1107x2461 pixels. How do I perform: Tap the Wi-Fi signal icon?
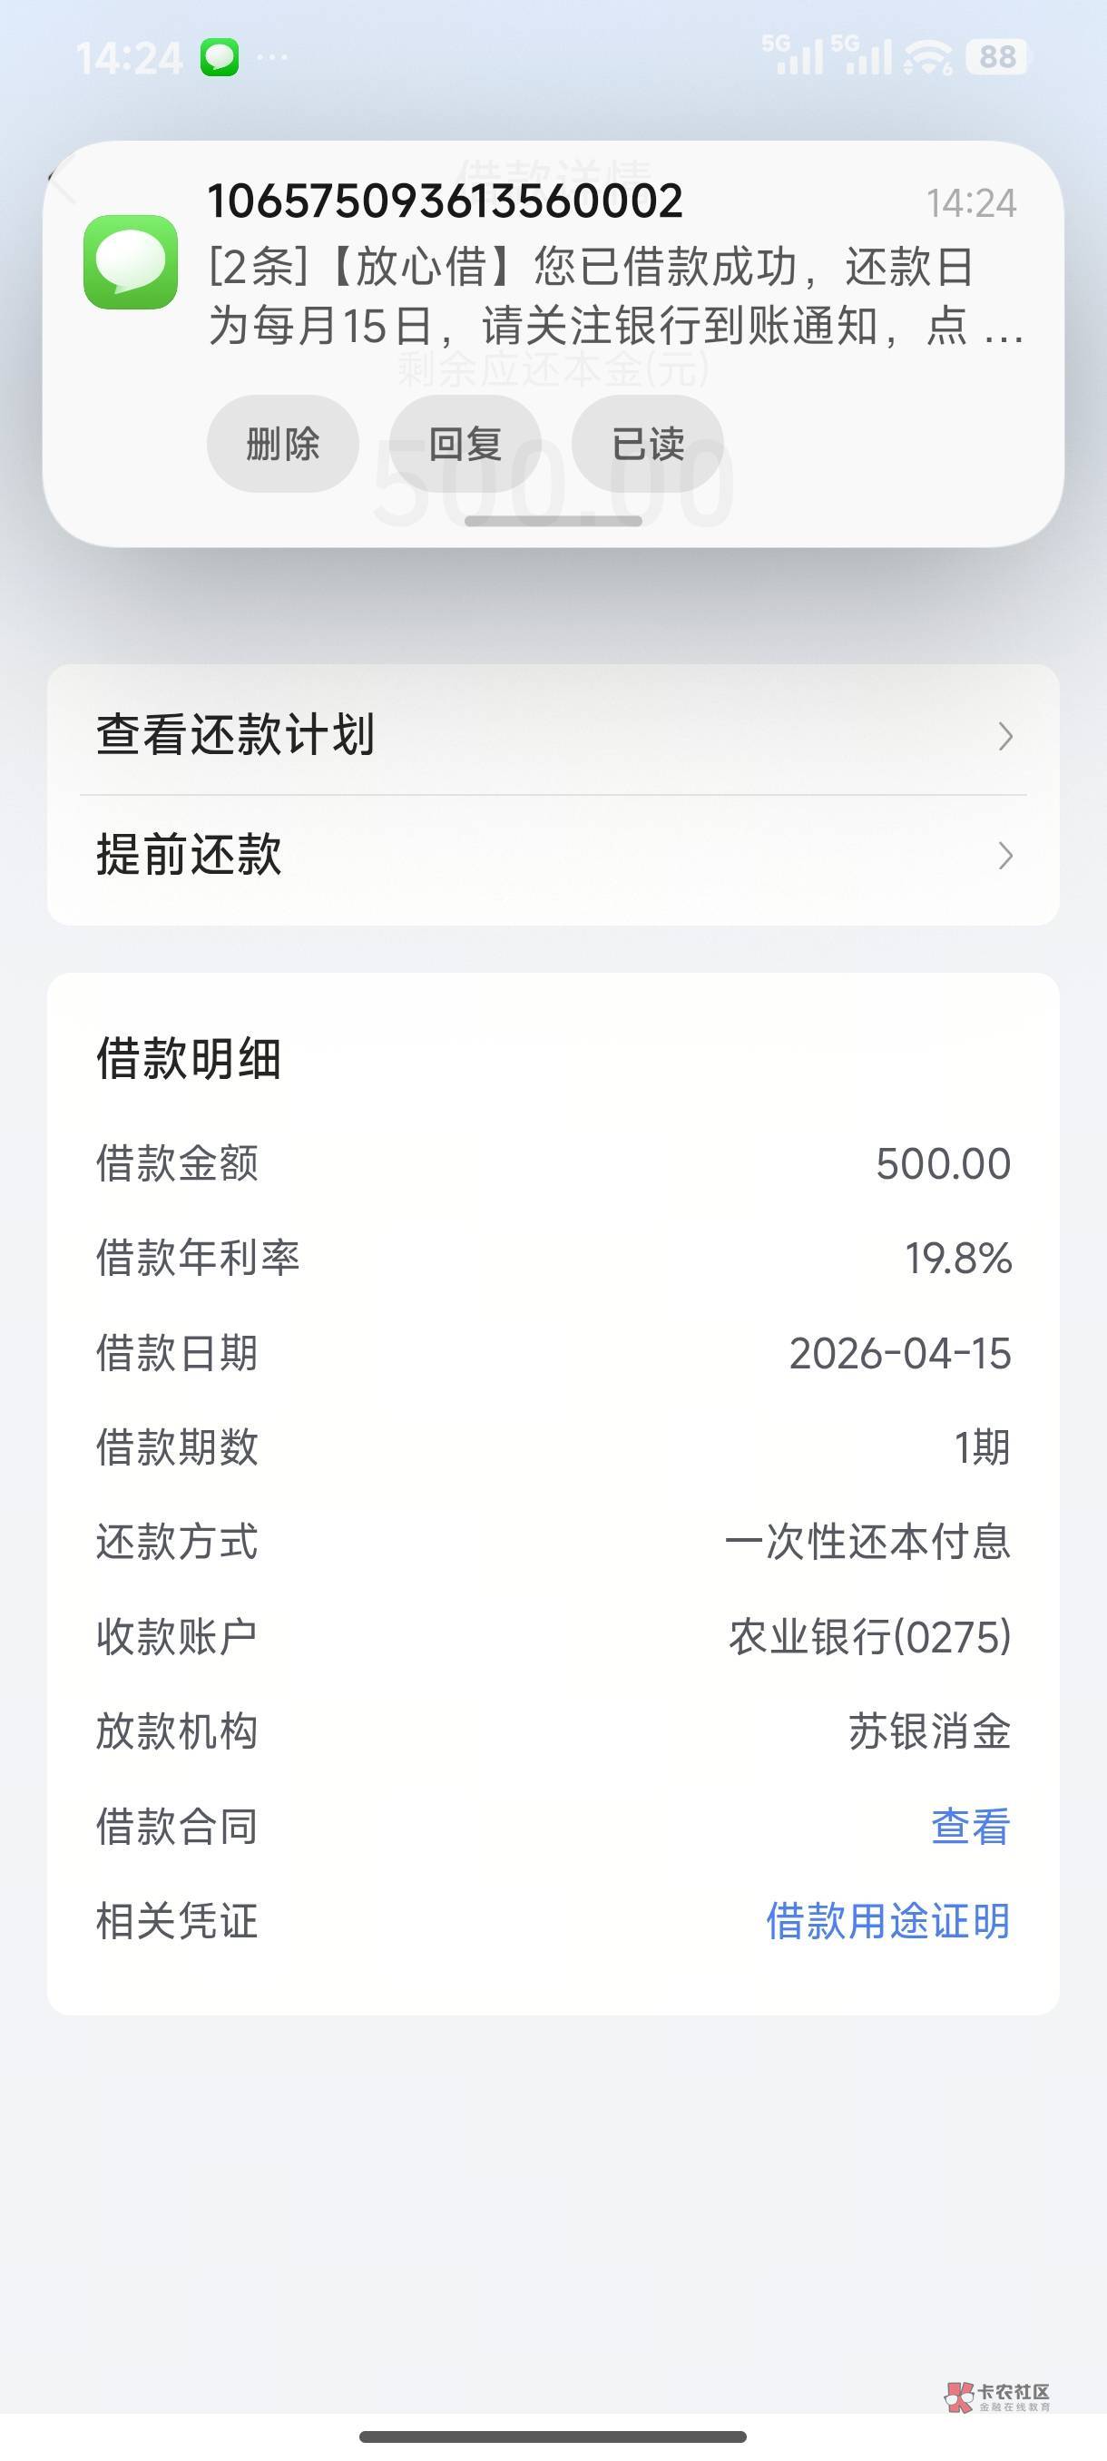click(x=927, y=58)
